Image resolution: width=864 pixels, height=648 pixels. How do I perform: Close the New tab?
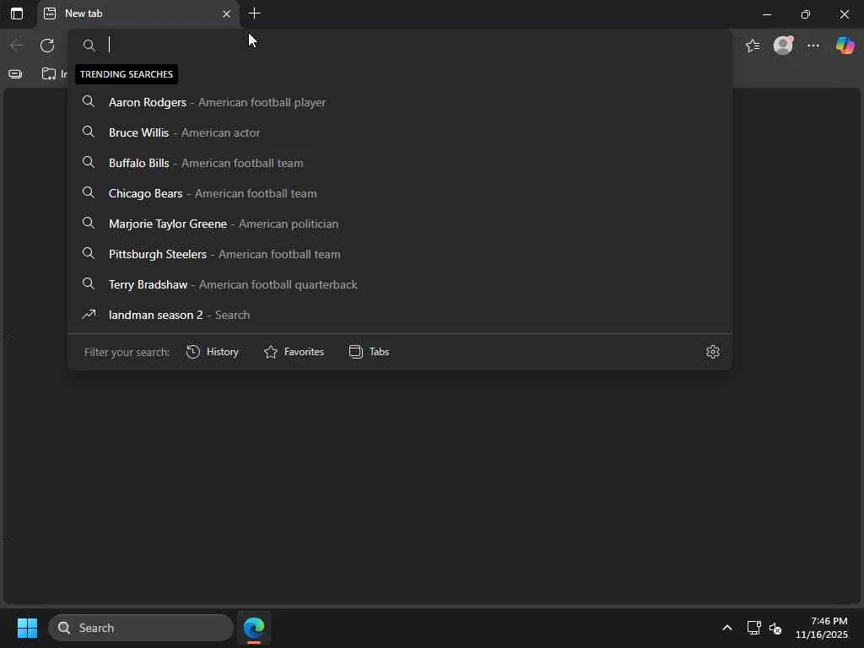226,14
